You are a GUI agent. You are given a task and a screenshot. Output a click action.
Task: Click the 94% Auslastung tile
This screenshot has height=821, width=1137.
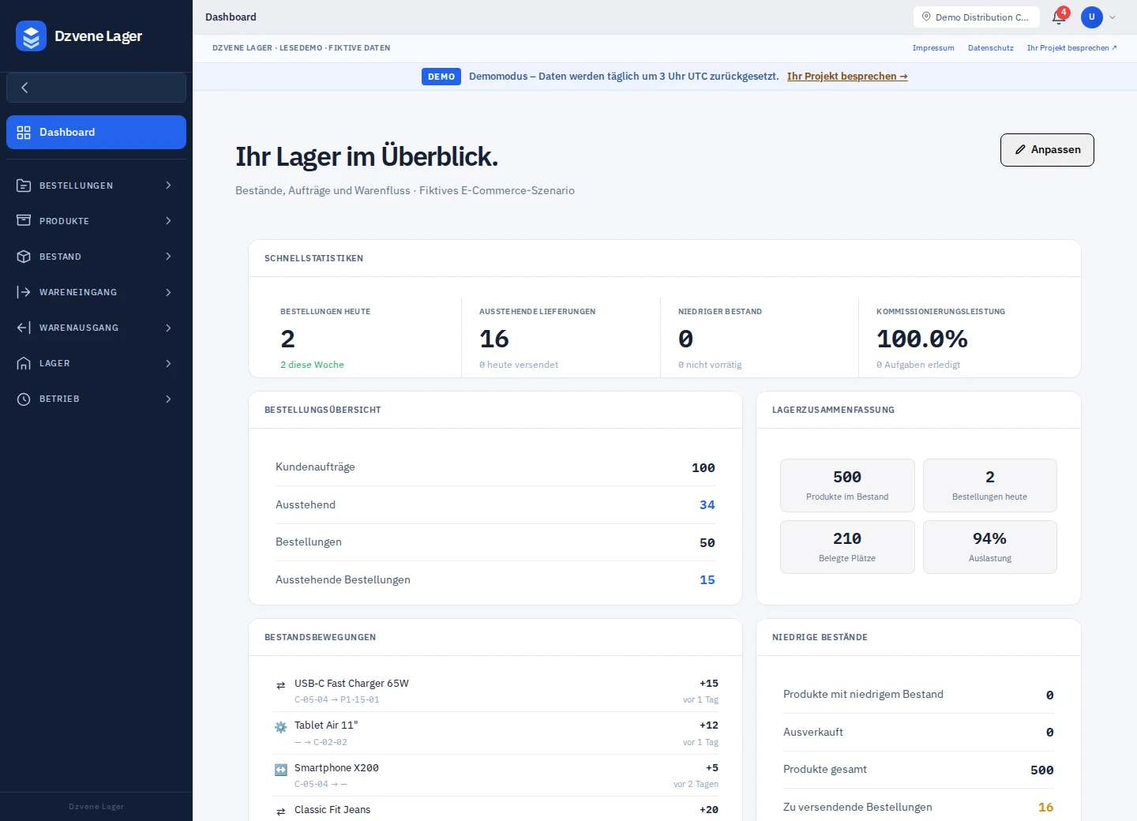point(990,547)
